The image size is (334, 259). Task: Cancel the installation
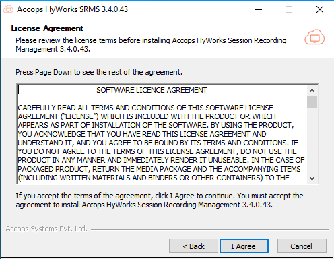(301, 246)
